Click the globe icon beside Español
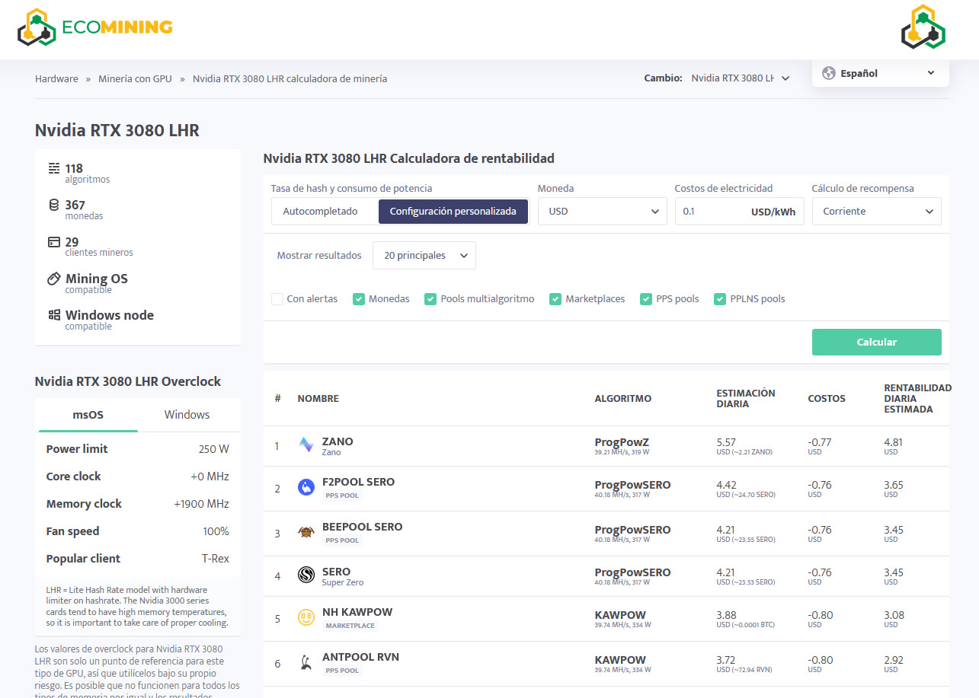The height and width of the screenshot is (698, 979). [x=829, y=73]
